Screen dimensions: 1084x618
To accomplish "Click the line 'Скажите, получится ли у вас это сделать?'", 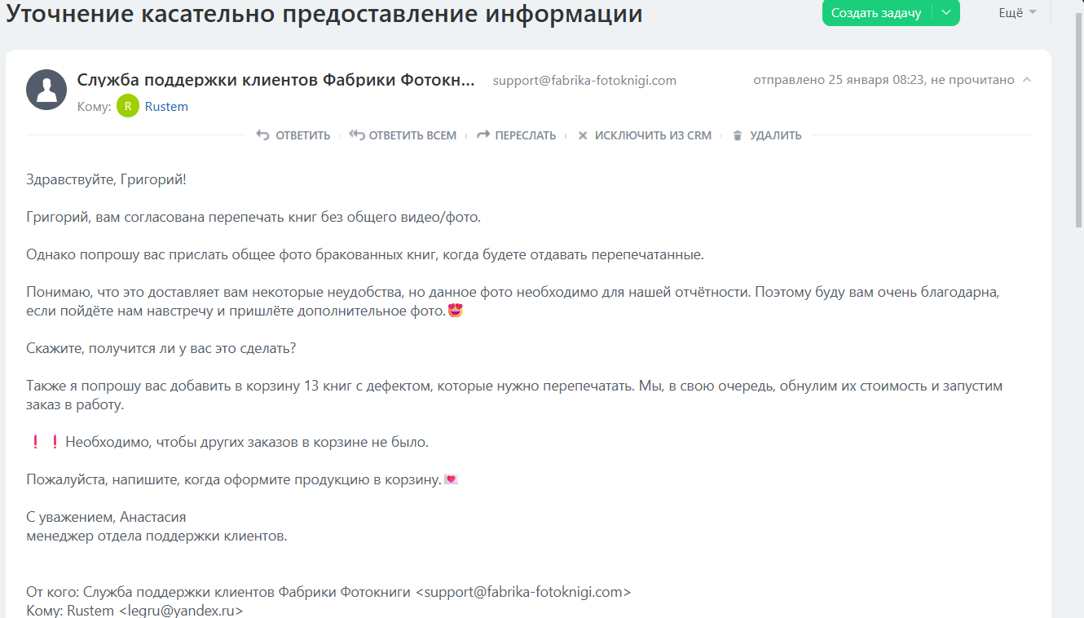I will [161, 348].
